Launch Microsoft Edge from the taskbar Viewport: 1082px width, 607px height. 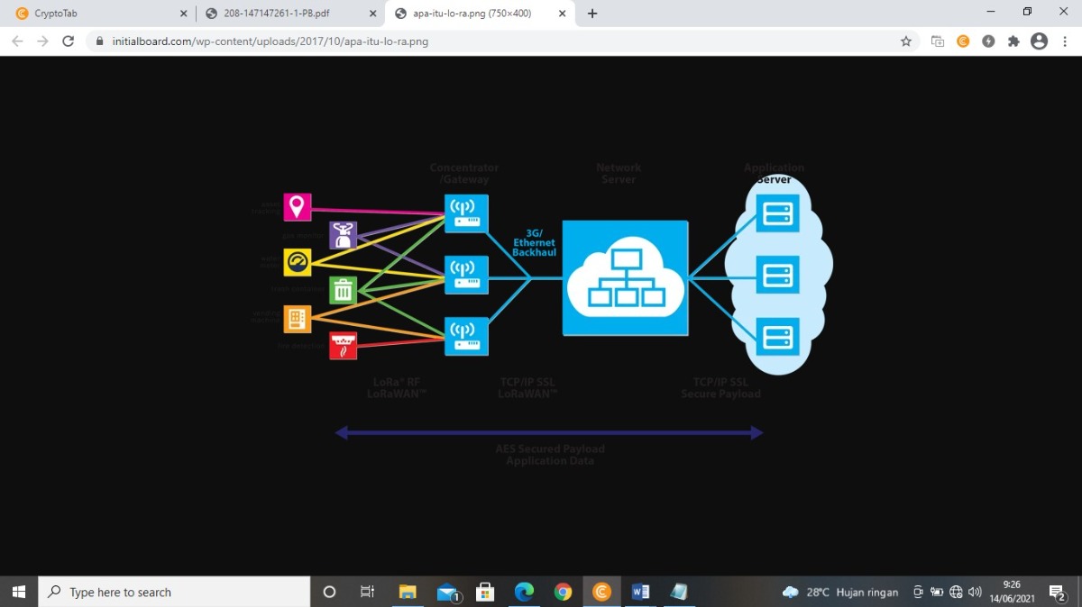click(x=524, y=592)
